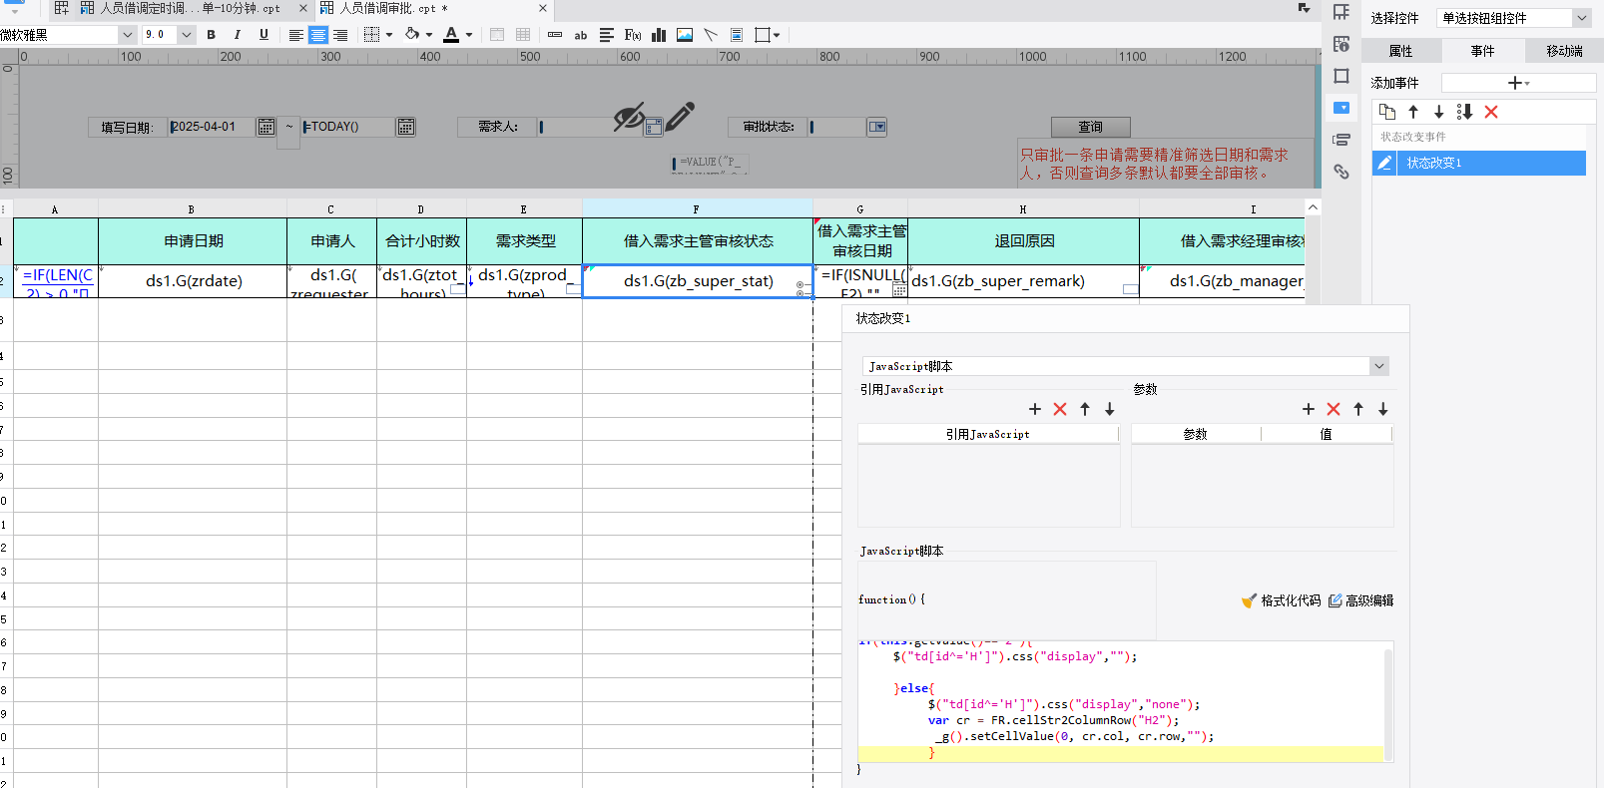Delete the selected 参数 entry
The width and height of the screenshot is (1604, 788).
(1334, 409)
